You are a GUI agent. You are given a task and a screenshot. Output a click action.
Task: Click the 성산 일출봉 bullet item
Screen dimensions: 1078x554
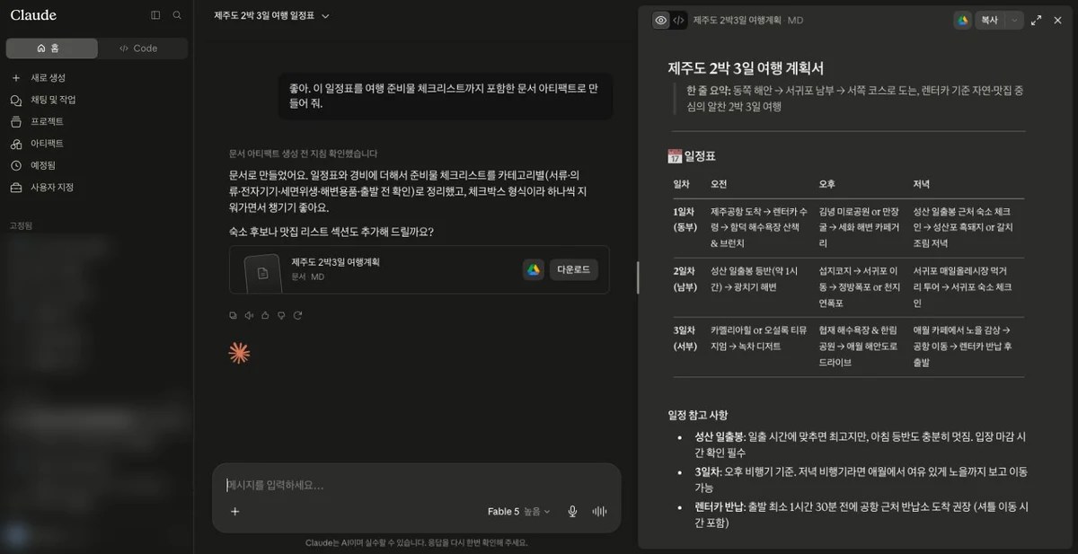pos(861,444)
